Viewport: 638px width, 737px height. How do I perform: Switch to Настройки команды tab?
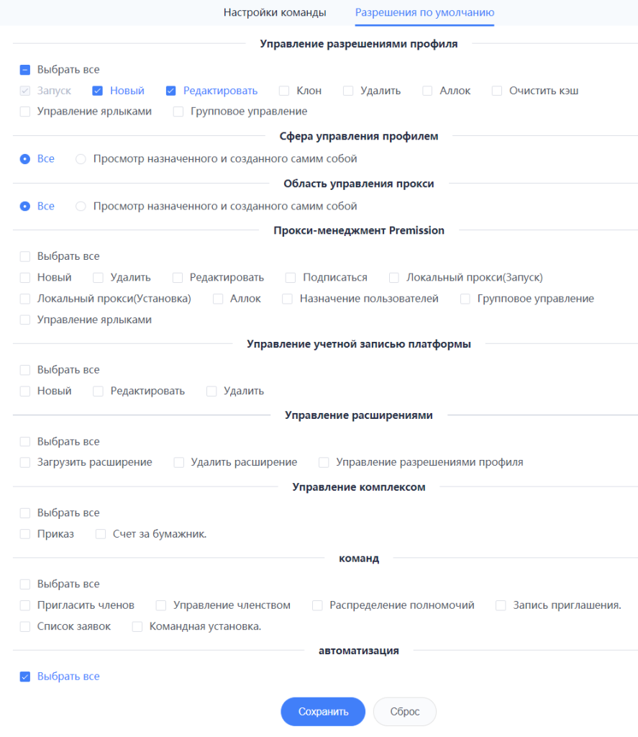point(274,13)
